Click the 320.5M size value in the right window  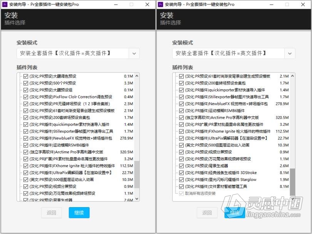tap(282, 118)
